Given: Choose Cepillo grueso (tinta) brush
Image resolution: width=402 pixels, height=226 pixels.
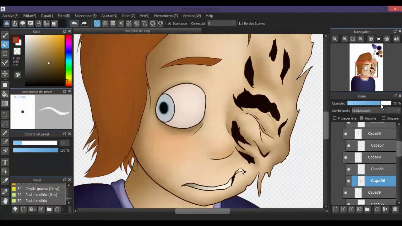Looking at the screenshot, I should (38, 189).
